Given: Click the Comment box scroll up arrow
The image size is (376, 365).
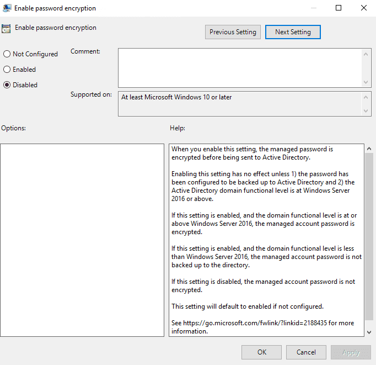Looking at the screenshot, I should point(366,53).
